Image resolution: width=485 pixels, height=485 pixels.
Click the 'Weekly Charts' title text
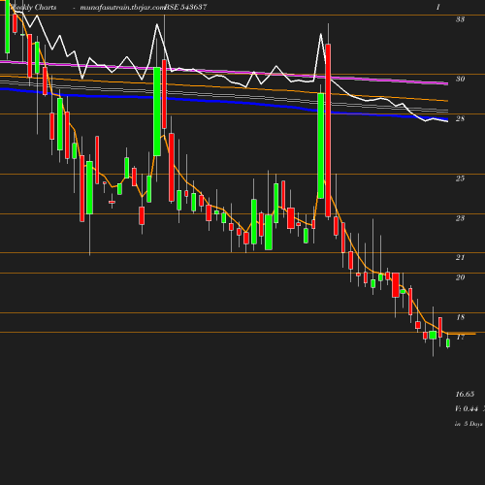coord(34,7)
